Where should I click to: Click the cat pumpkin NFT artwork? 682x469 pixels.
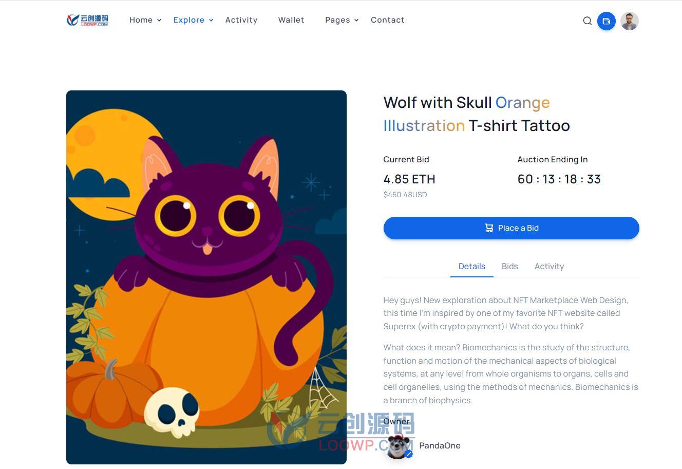206,277
